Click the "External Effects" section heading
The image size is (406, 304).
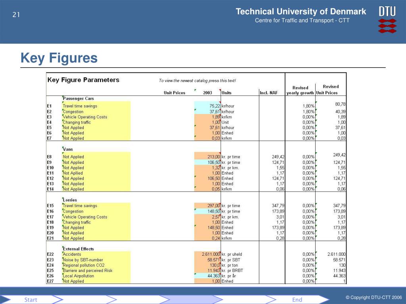click(x=78, y=249)
